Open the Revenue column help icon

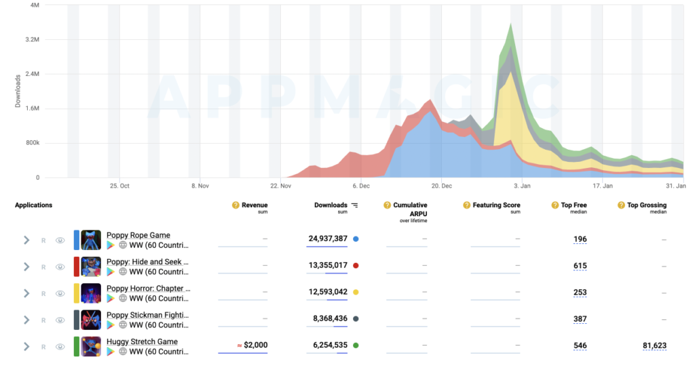tap(236, 205)
